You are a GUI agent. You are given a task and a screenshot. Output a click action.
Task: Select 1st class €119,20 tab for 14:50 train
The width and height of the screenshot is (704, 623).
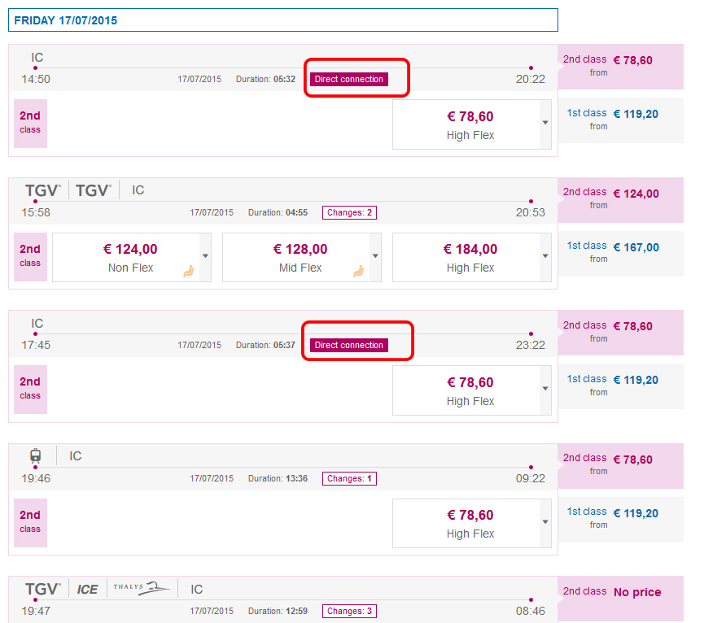click(620, 120)
